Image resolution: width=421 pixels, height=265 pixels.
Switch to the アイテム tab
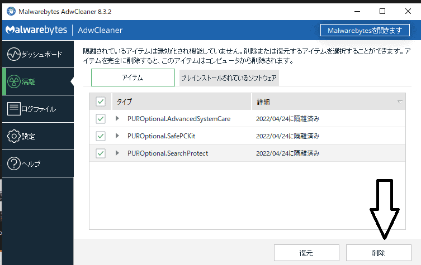133,78
